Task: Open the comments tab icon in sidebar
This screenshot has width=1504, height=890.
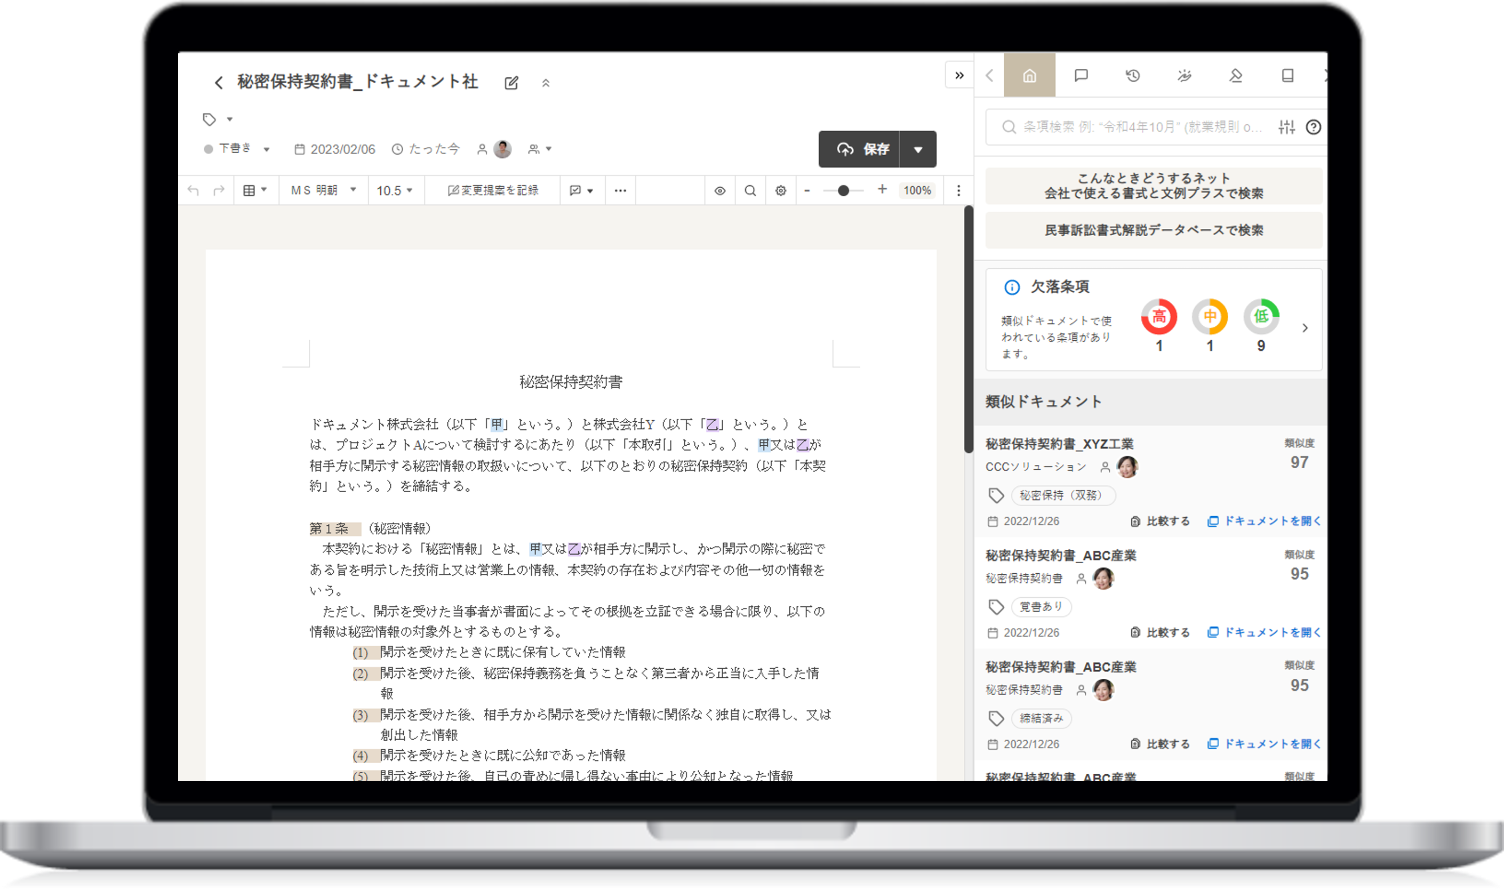Action: (x=1081, y=76)
